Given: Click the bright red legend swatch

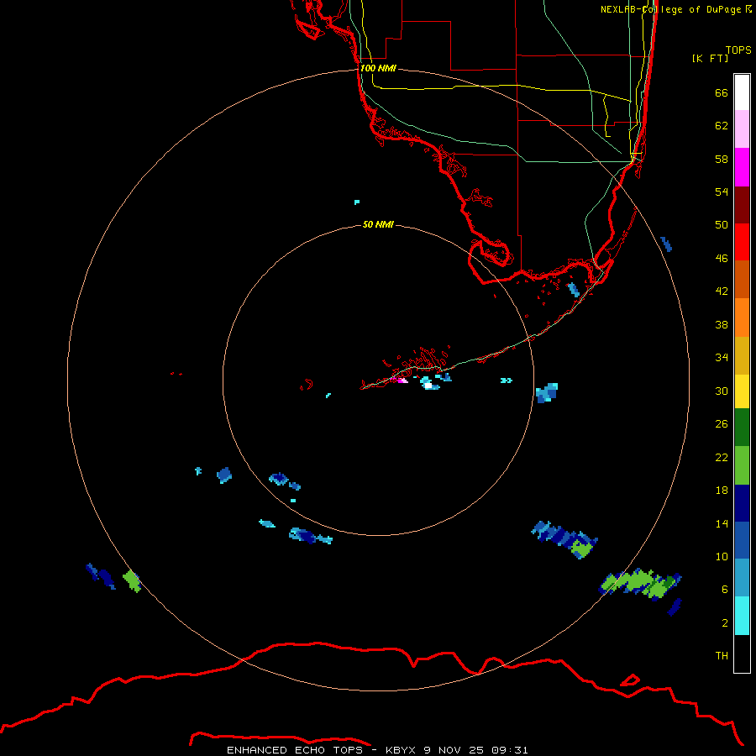Looking at the screenshot, I should coord(742,242).
